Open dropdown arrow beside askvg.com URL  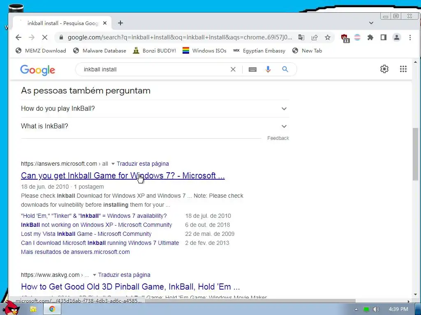click(x=94, y=275)
